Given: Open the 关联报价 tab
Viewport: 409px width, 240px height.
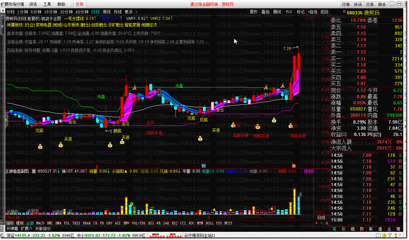Looking at the screenshot, I should click(43, 229).
